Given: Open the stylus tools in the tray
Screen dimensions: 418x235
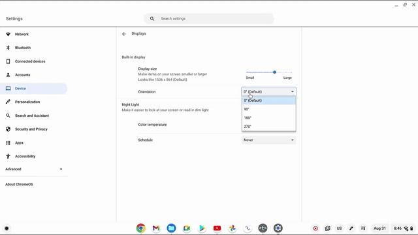Looking at the screenshot, I should click(351, 228).
